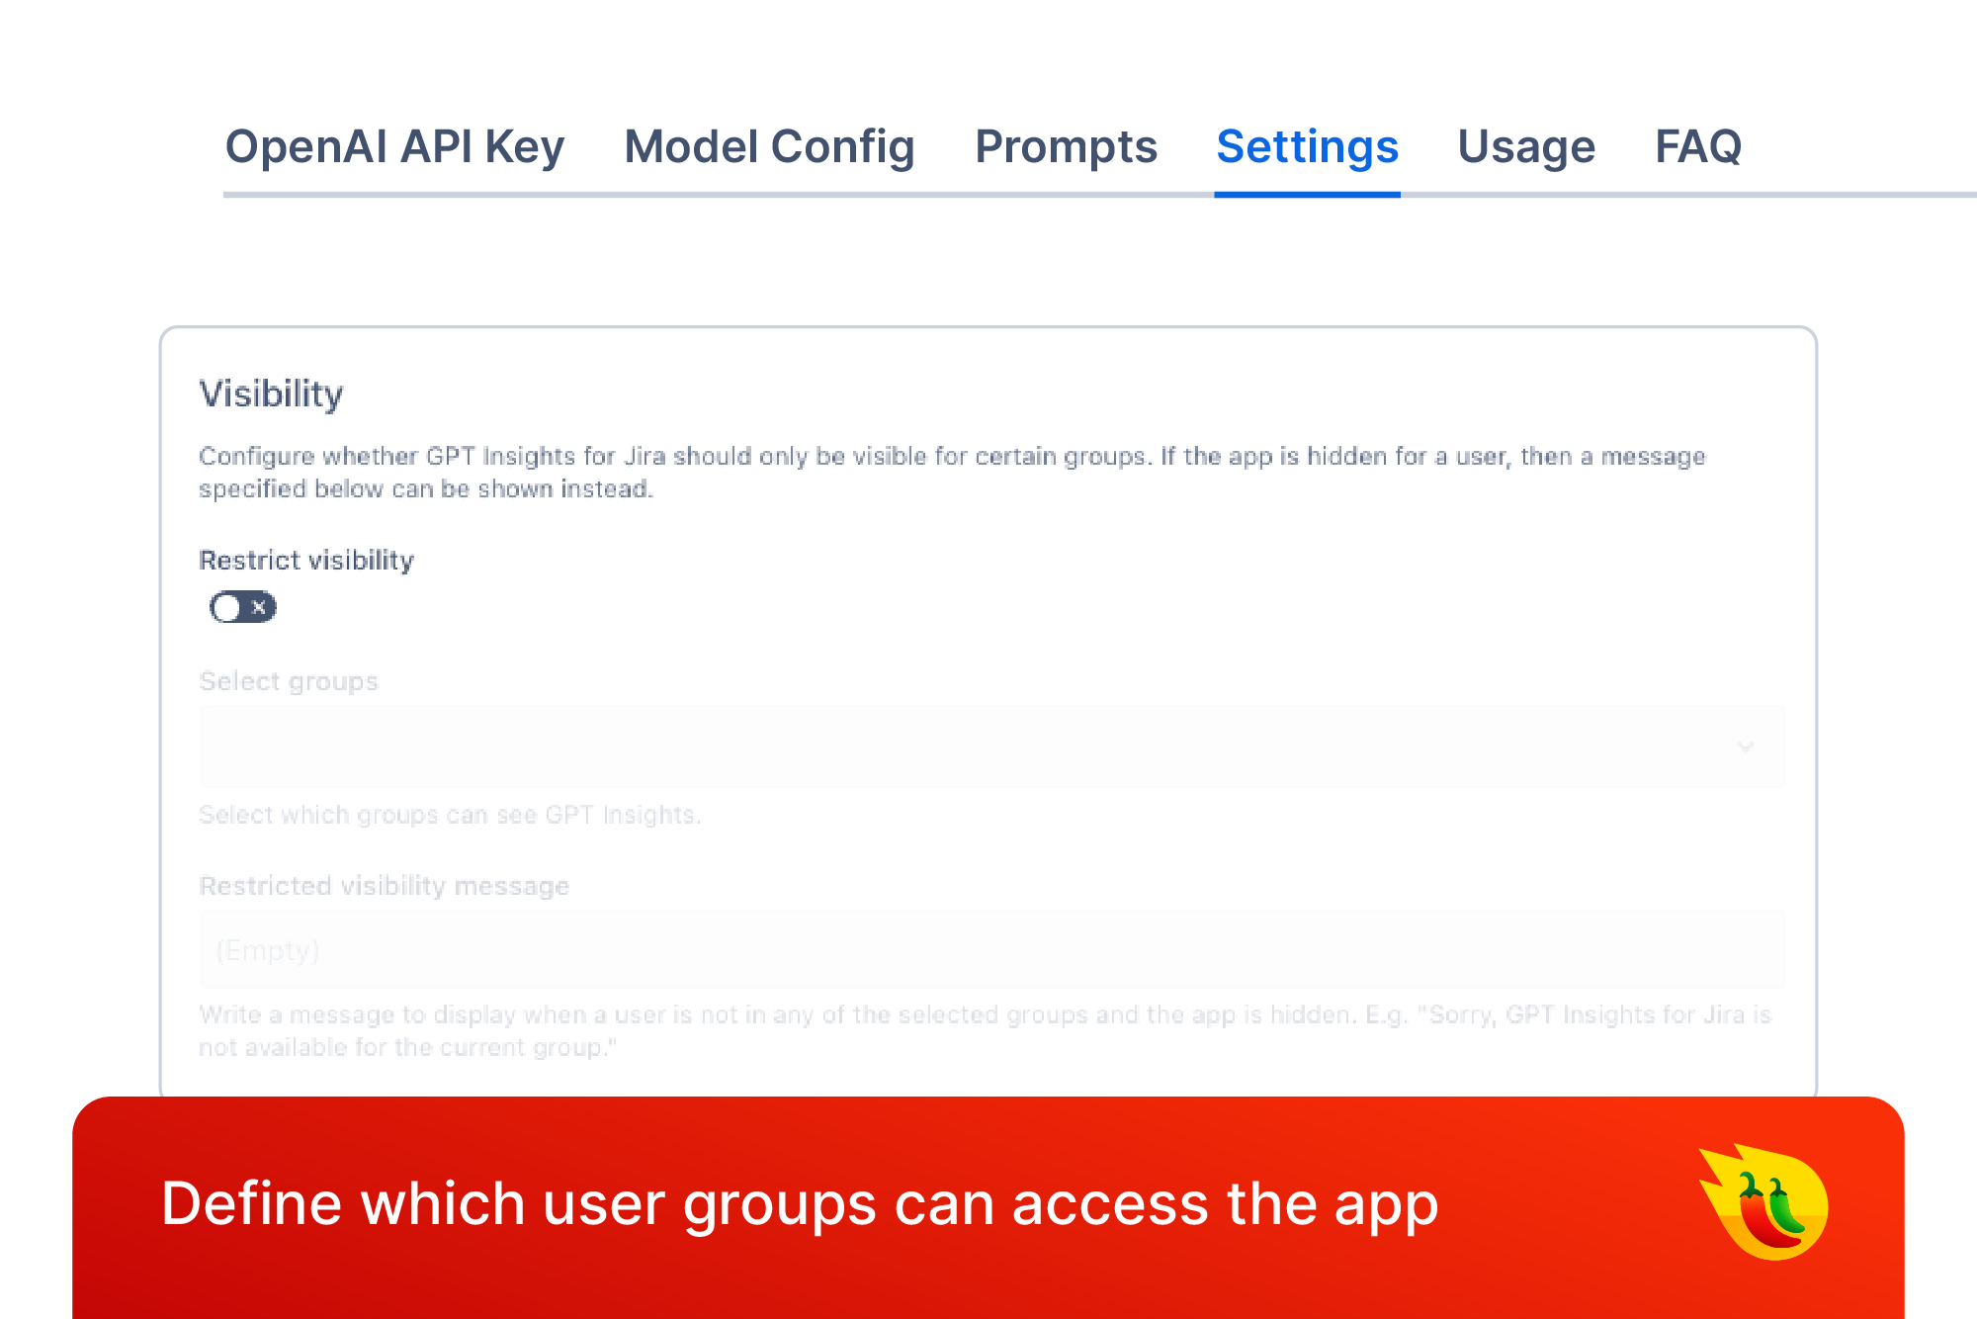
Task: Go to the Prompts tab
Action: point(1066,147)
